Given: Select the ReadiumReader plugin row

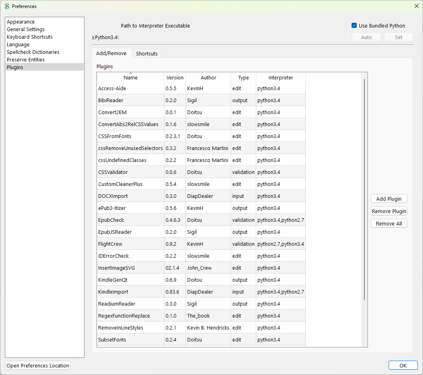Looking at the screenshot, I should click(201, 304).
